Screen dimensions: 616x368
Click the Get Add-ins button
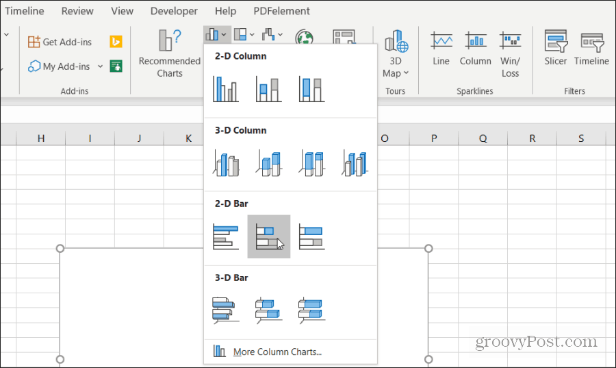coord(62,42)
